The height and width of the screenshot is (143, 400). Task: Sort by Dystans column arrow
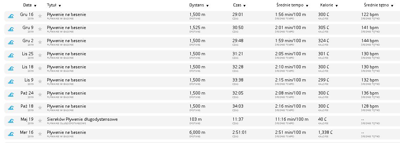point(199,6)
